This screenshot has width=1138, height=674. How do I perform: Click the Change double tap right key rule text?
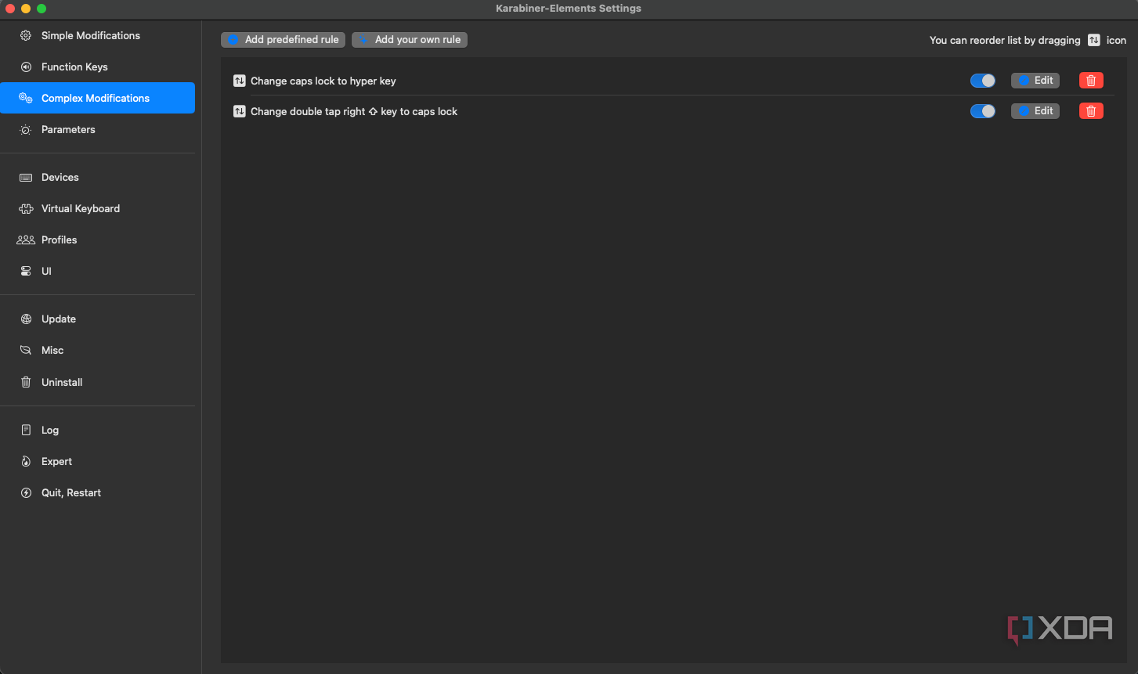point(354,111)
